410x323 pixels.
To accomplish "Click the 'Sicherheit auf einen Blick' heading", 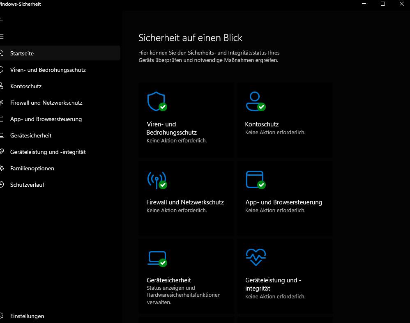I will (190, 38).
